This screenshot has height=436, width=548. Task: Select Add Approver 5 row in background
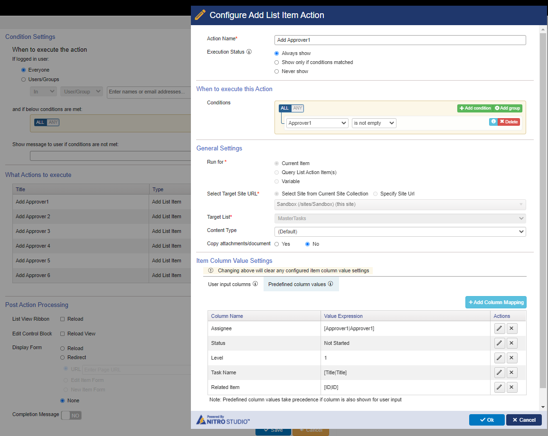point(101,260)
